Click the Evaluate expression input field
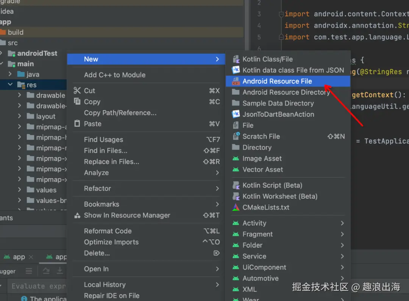 [x=38, y=286]
